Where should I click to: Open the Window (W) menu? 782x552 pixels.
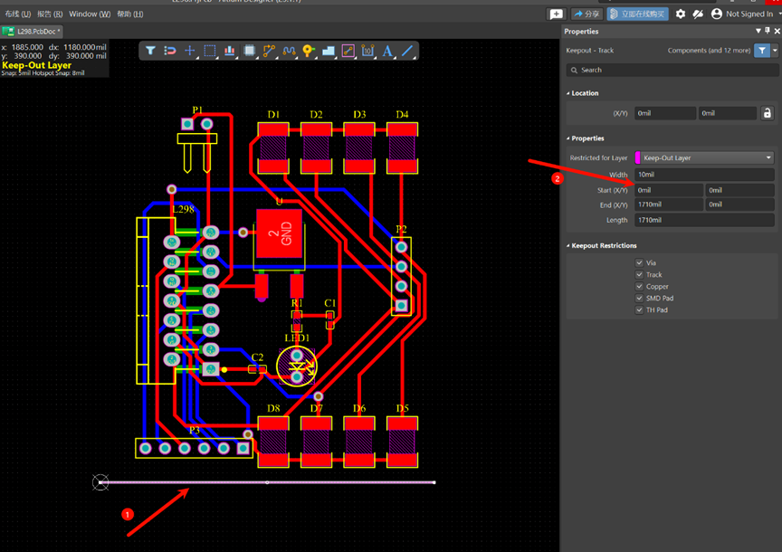pos(90,14)
